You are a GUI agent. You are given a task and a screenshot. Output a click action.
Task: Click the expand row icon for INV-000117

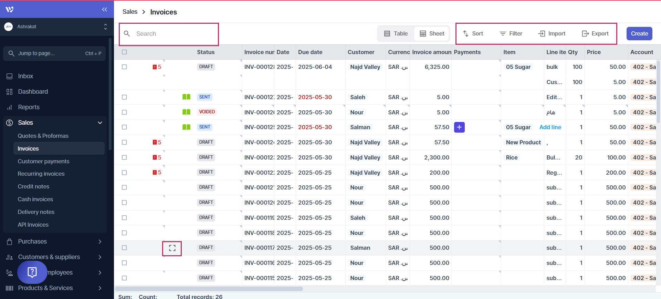pyautogui.click(x=172, y=248)
